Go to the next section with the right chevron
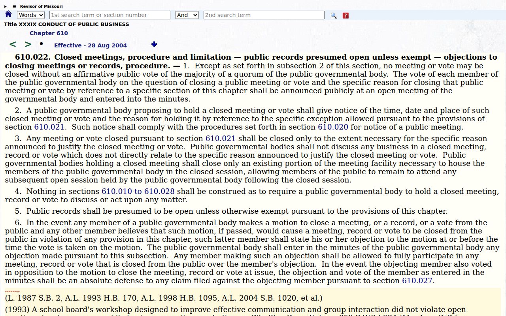This screenshot has height=316, width=506. pos(28,44)
